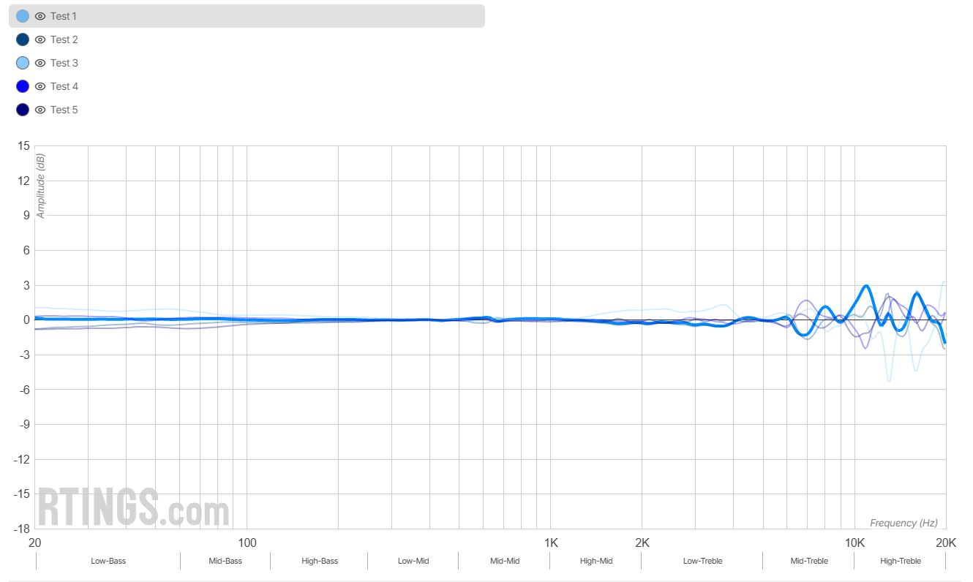Select the navy Test 5 color circle
Viewport: 973px width, 582px height.
point(23,110)
